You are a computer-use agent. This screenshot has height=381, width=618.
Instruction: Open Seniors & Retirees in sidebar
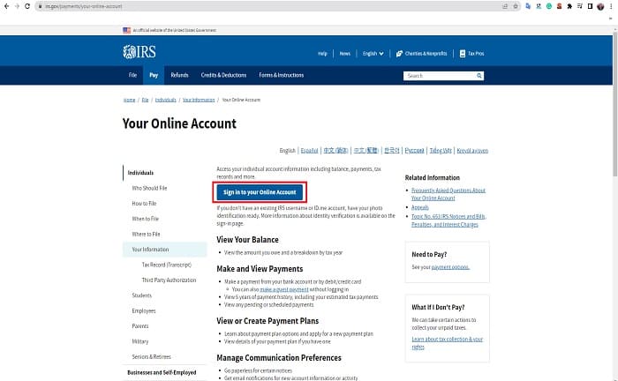click(x=151, y=357)
